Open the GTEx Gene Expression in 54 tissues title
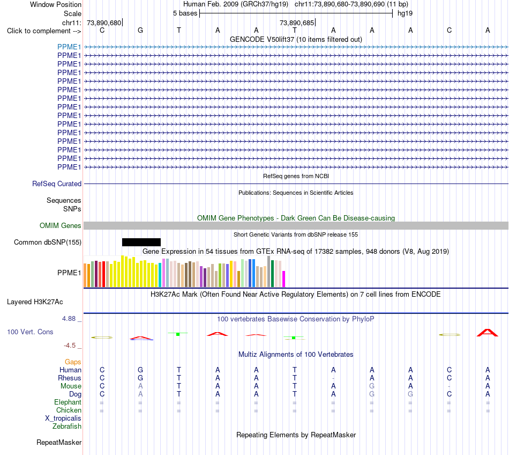The height and width of the screenshot is (455, 509). pyautogui.click(x=296, y=251)
